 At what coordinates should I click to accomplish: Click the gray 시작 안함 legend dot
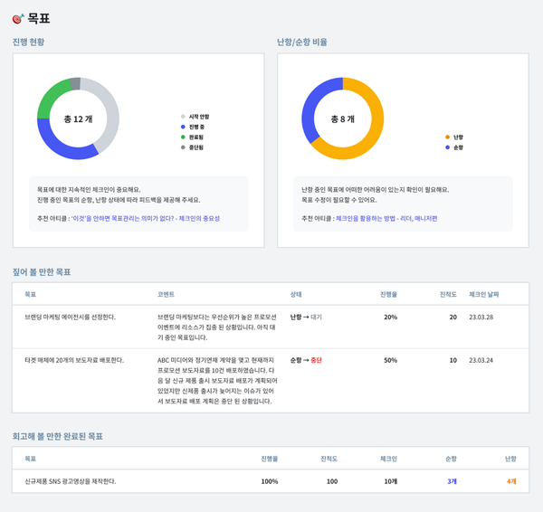click(x=183, y=117)
